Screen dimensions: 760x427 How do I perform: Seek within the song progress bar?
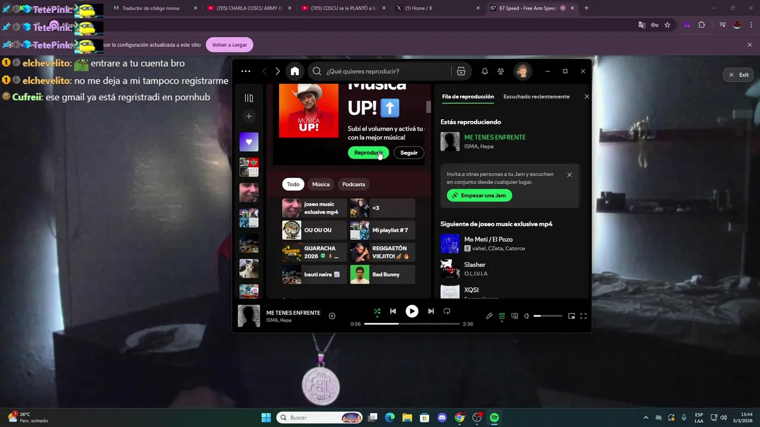tap(412, 324)
